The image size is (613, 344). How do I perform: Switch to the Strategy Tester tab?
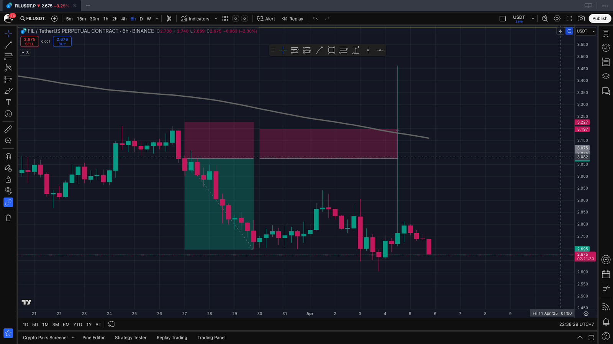(x=131, y=338)
